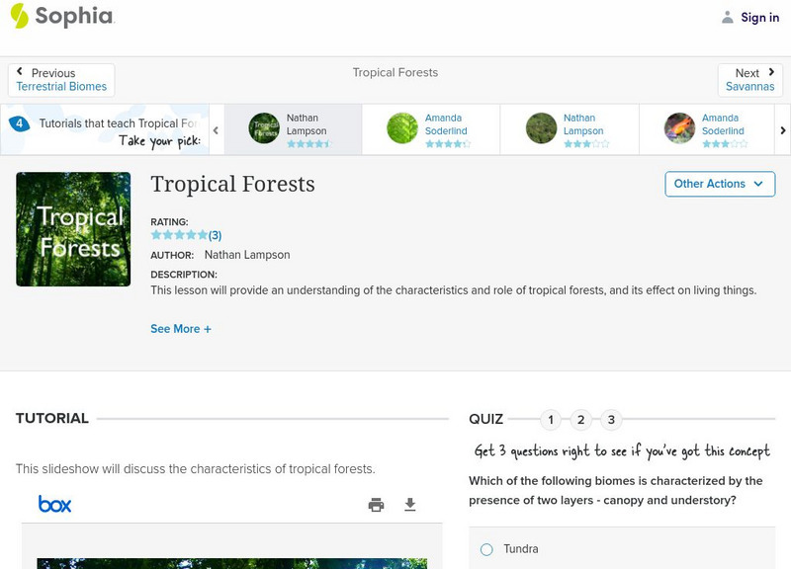
Task: Select the Tundra answer option
Action: [485, 549]
